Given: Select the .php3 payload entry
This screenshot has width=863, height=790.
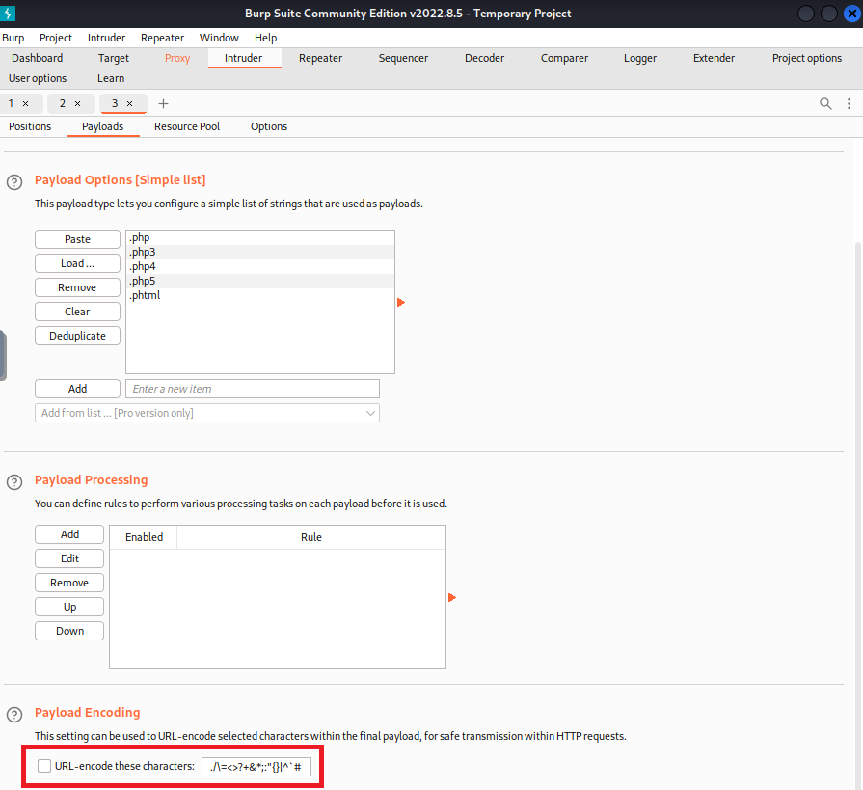Looking at the screenshot, I should pyautogui.click(x=259, y=252).
